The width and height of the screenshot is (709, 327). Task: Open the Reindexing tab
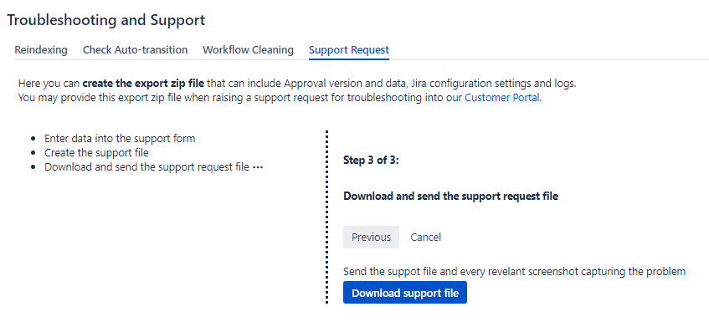pos(41,49)
